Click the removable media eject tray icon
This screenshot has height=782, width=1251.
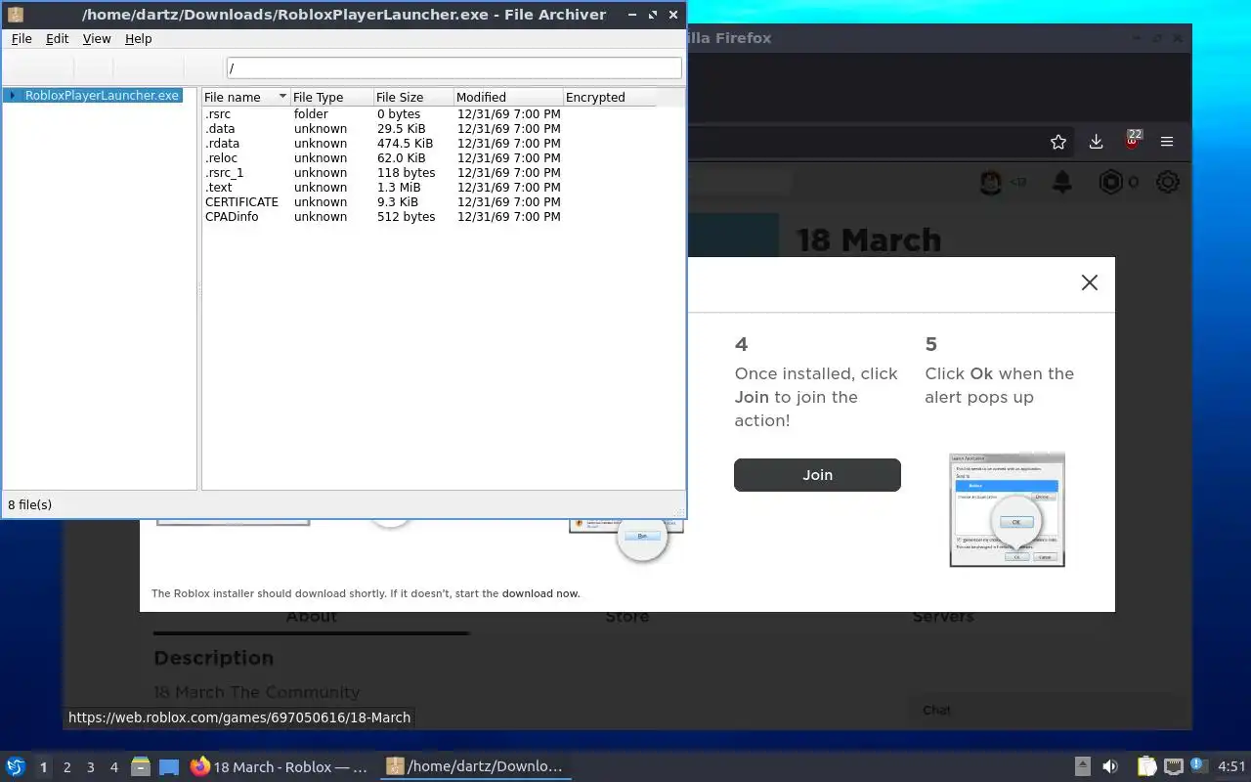pyautogui.click(x=1083, y=767)
